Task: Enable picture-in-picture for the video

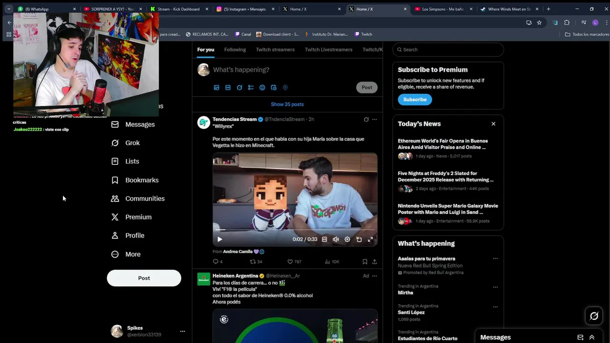Action: coord(359,240)
